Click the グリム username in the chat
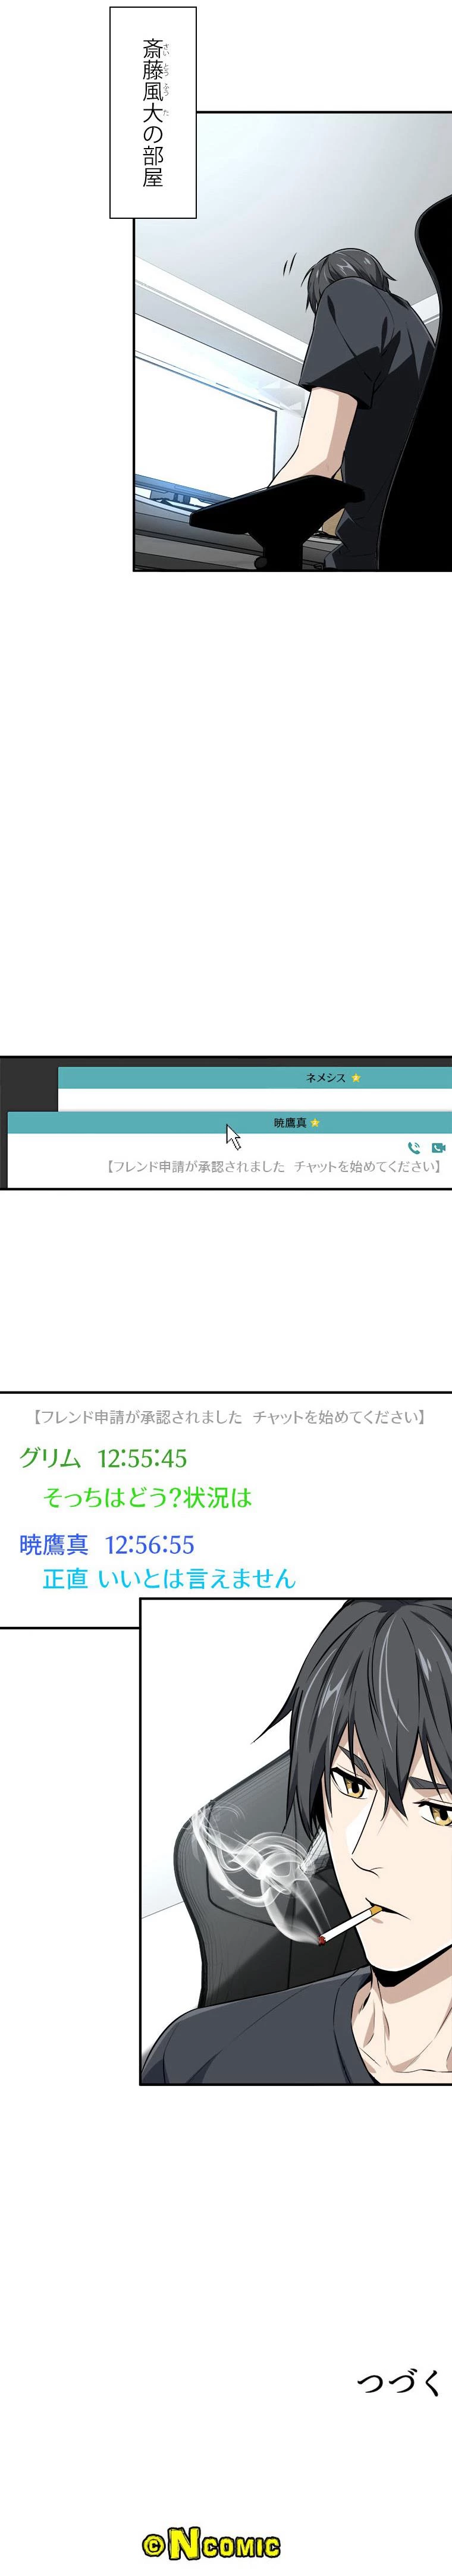Screen dimensions: 452x2576 point(50,1458)
